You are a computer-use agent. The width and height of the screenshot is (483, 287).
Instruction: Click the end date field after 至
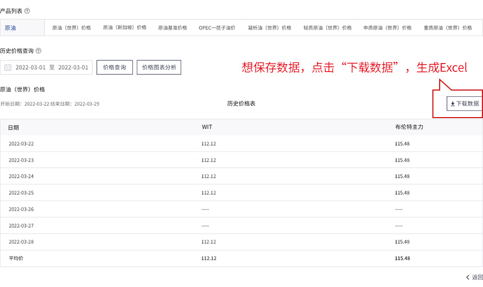point(73,68)
